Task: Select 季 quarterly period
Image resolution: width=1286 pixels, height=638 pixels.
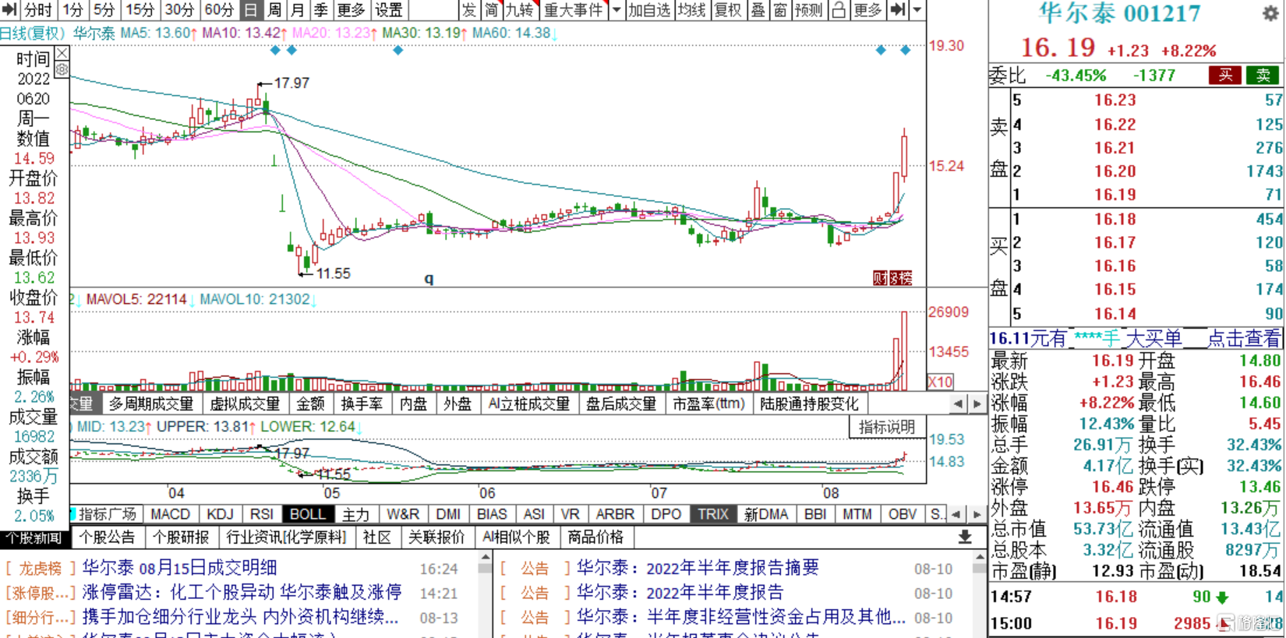Action: (321, 10)
